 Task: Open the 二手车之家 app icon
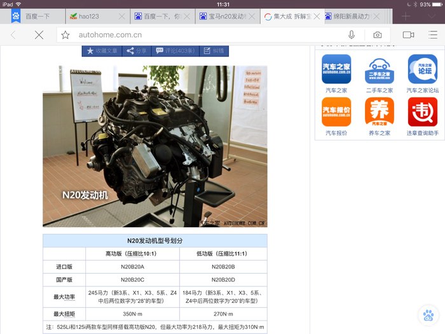379,69
